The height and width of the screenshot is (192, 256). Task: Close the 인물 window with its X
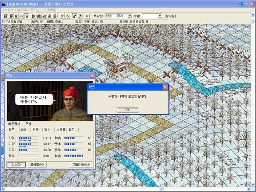[x=92, y=75]
